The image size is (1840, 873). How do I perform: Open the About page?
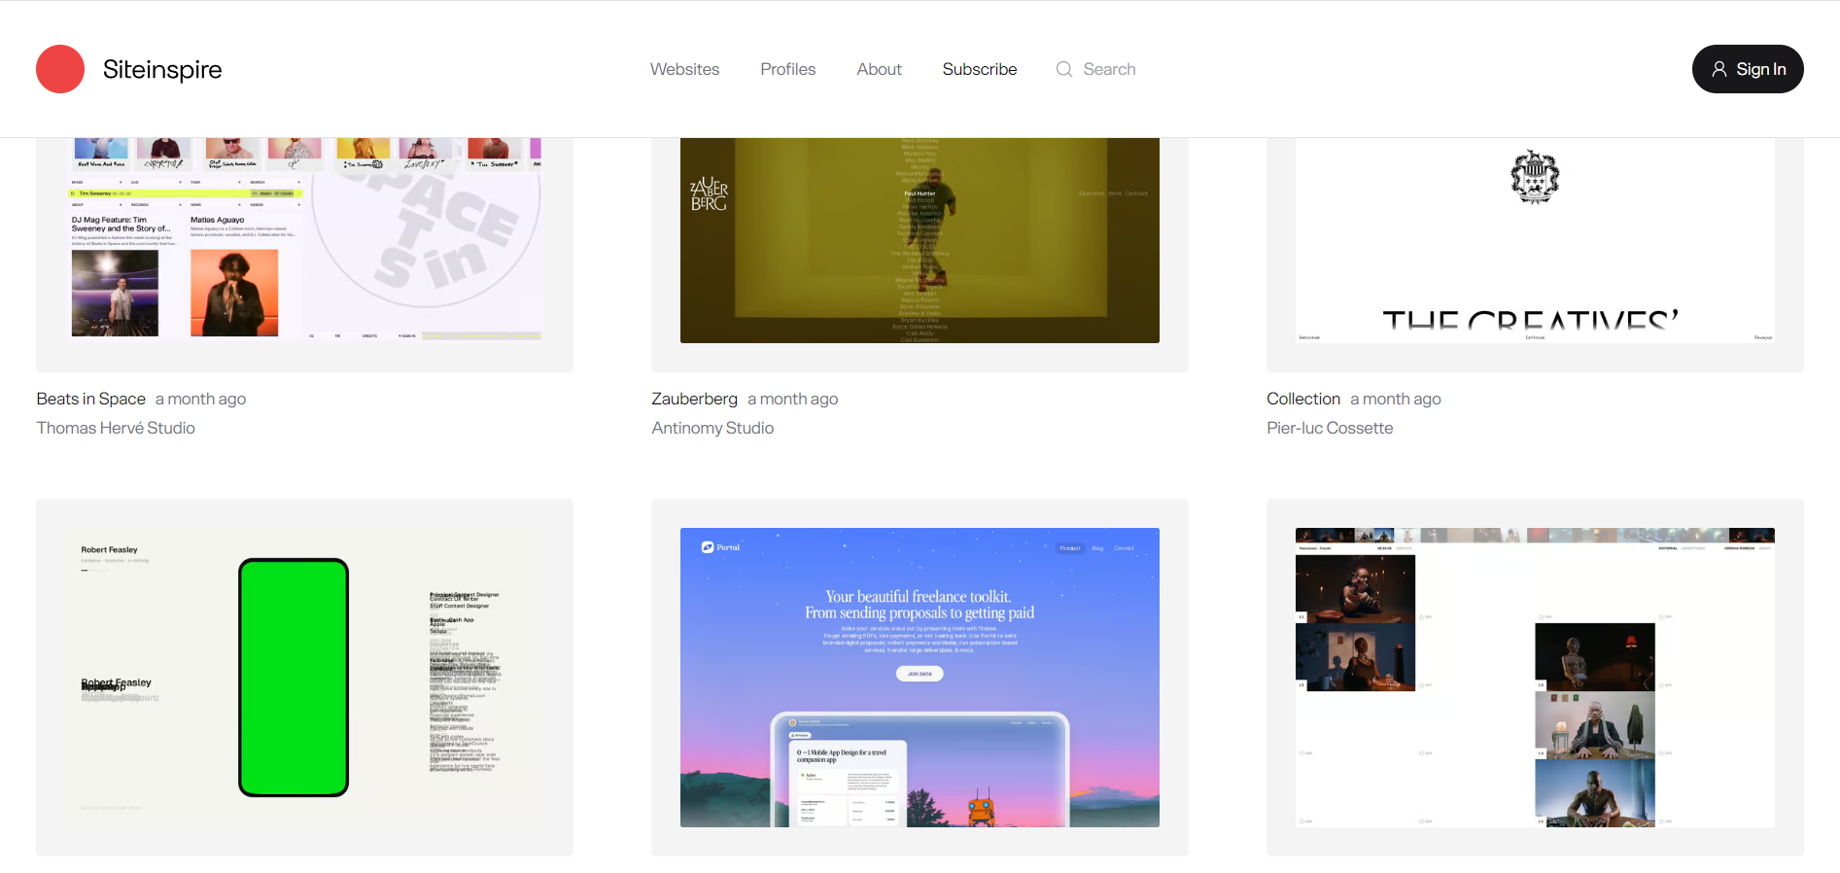[880, 69]
